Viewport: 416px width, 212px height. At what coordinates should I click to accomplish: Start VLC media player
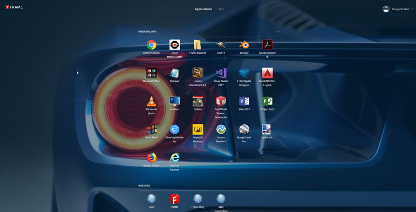click(x=151, y=101)
